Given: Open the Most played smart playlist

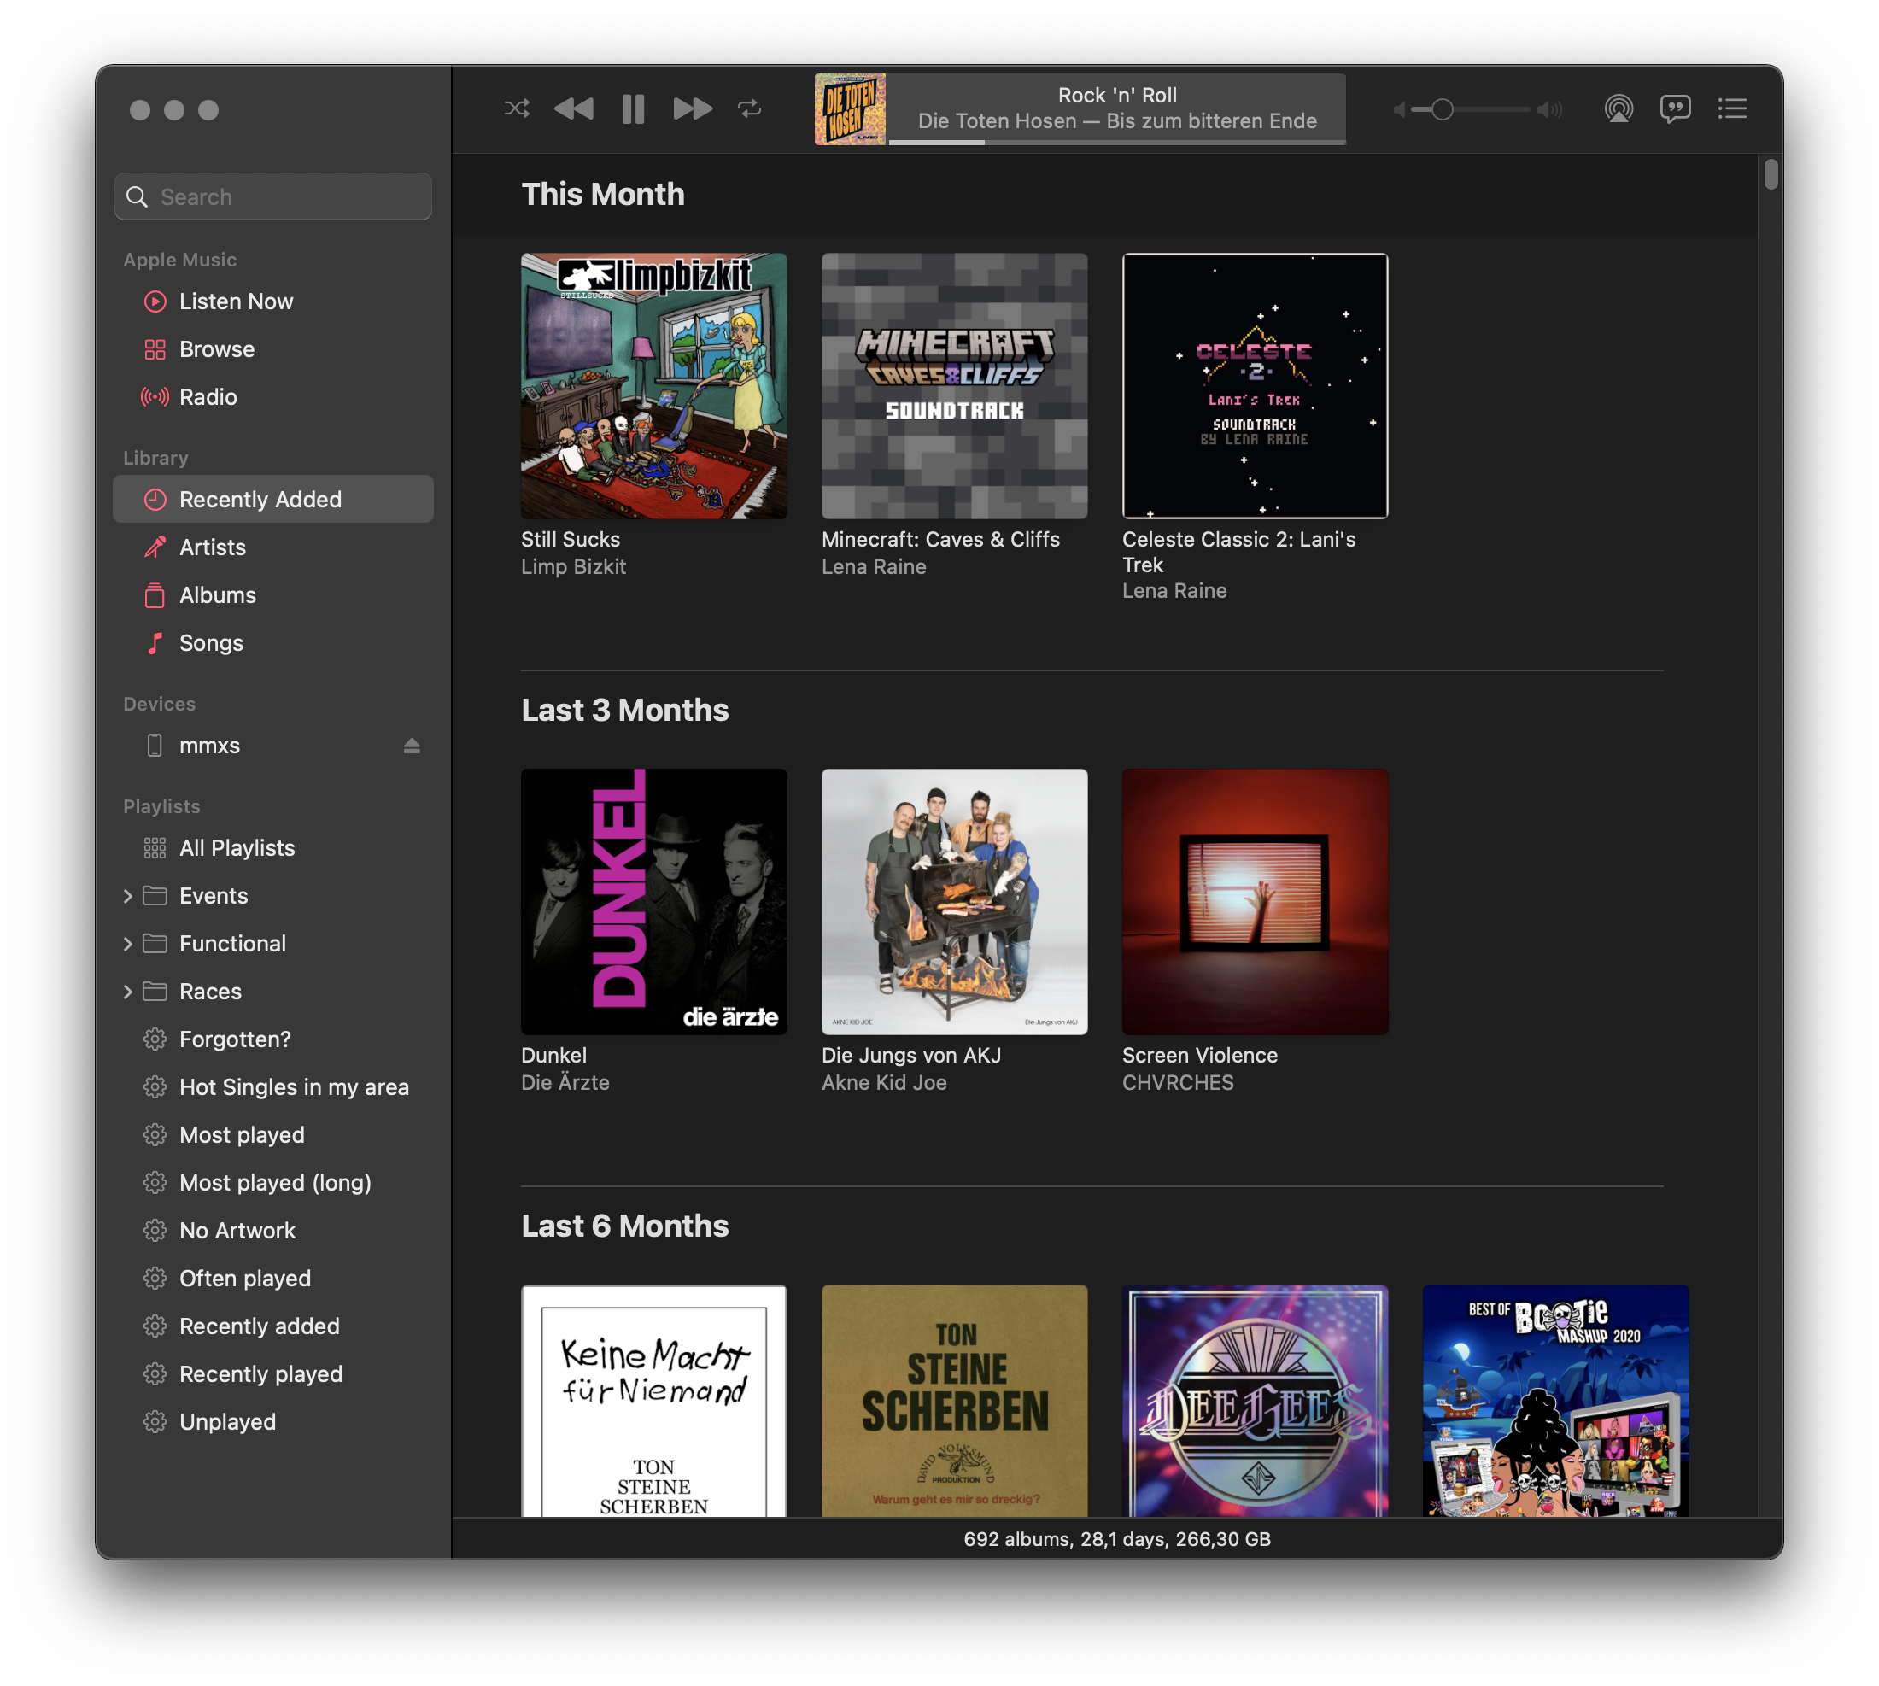Looking at the screenshot, I should pyautogui.click(x=241, y=1135).
